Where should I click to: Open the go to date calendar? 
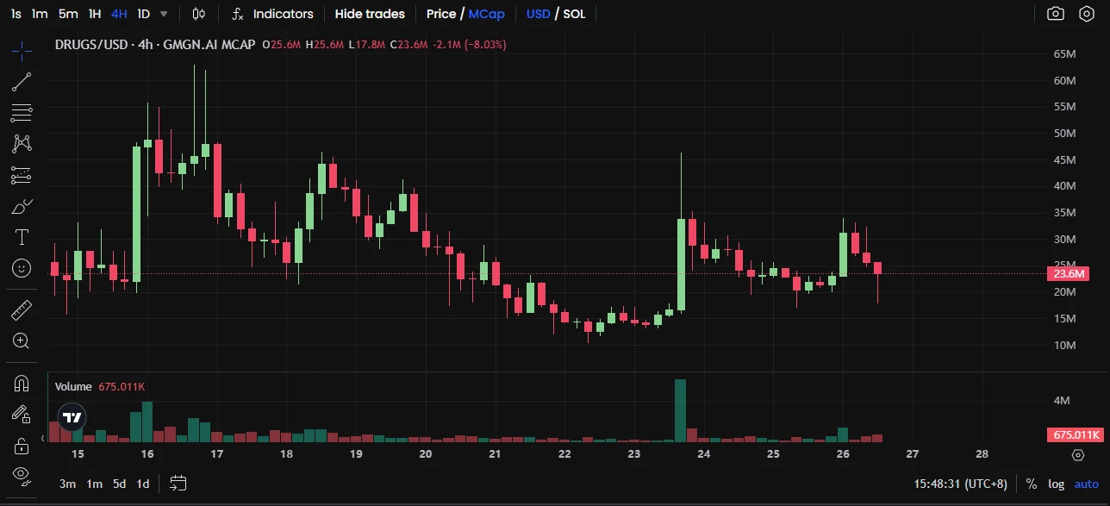178,484
